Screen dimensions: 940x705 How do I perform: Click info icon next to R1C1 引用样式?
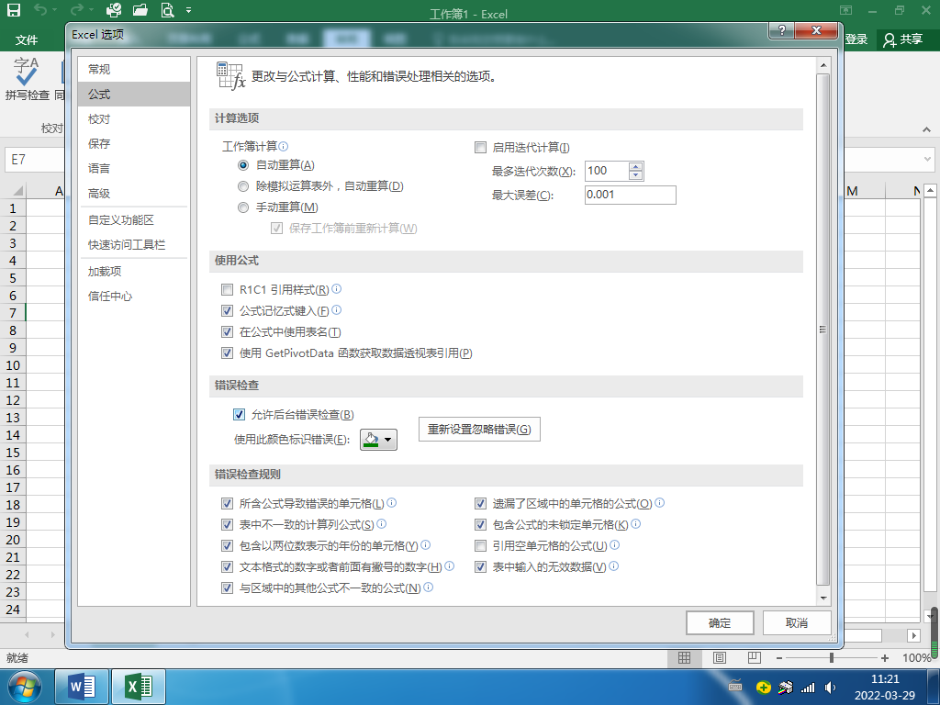[336, 288]
